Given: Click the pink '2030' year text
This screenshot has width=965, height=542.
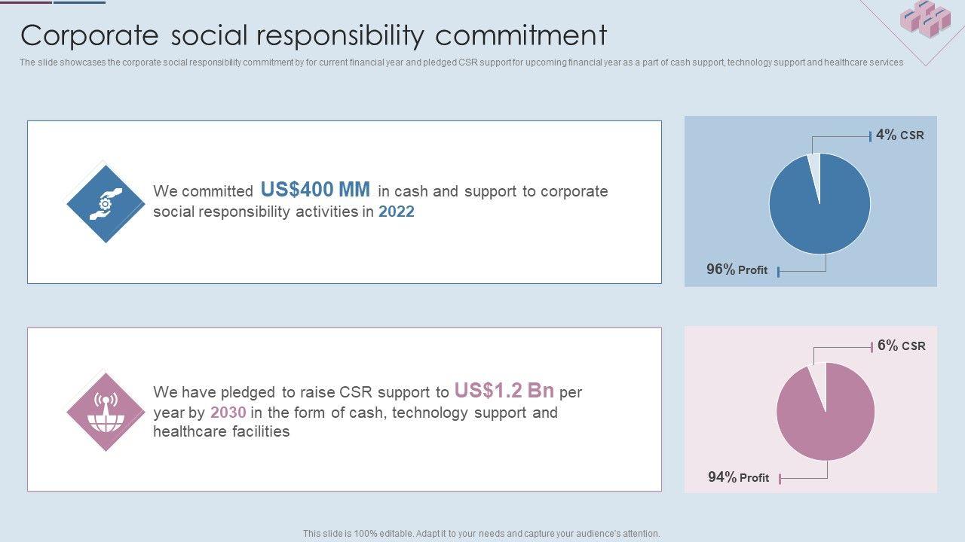Looking at the screenshot, I should (228, 413).
